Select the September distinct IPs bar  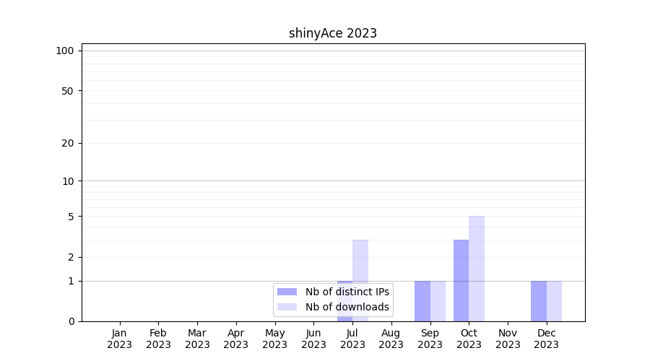(422, 300)
